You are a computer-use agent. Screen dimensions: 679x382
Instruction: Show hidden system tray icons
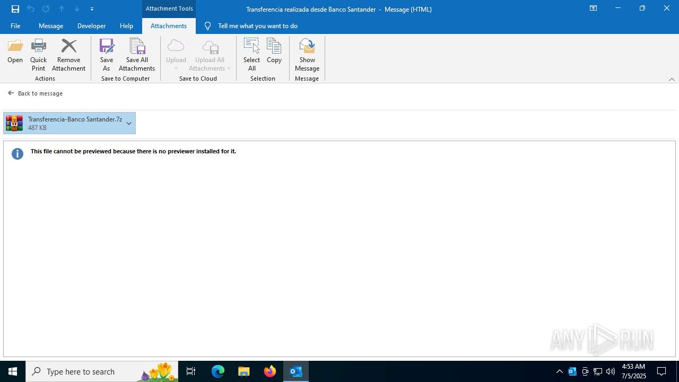[559, 371]
